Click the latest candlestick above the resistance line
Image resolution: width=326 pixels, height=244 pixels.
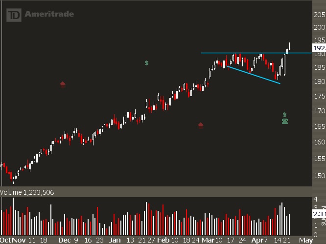[x=290, y=46]
